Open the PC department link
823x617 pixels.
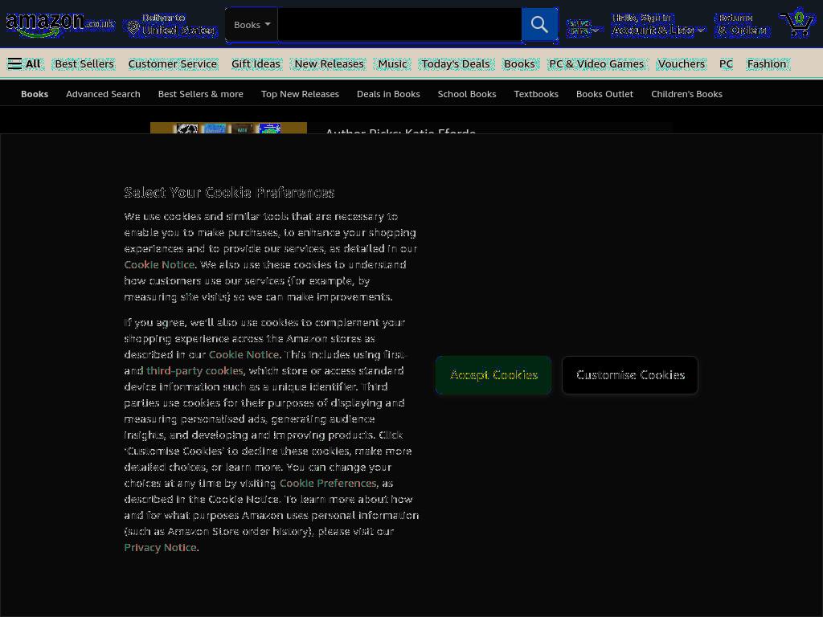coord(726,64)
